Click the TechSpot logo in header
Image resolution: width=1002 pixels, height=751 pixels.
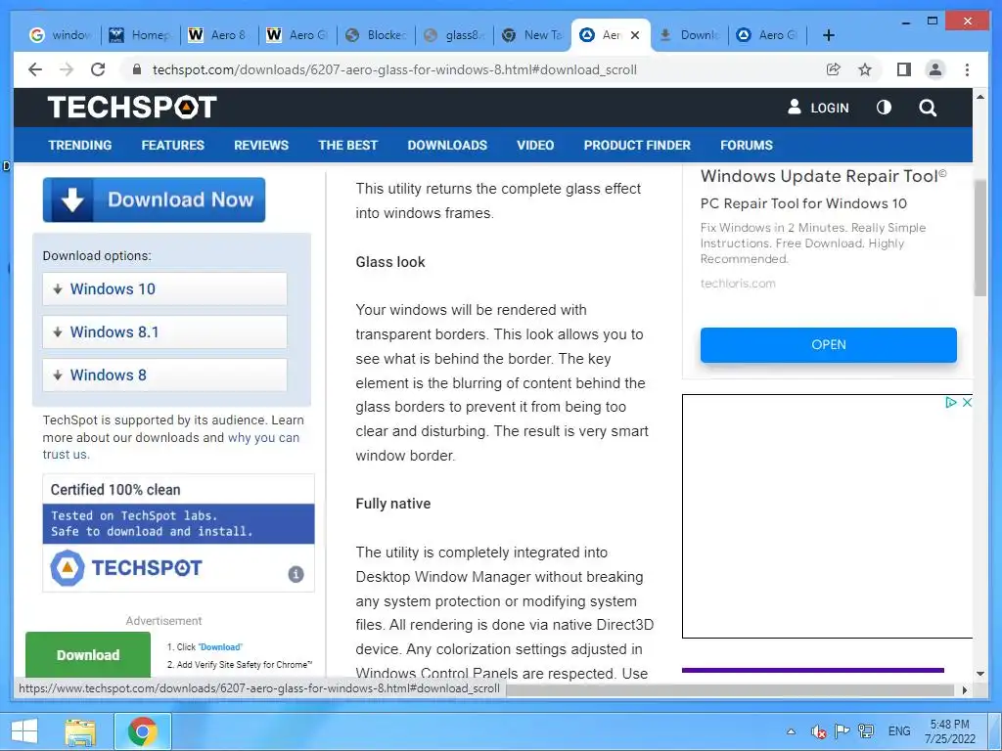pyautogui.click(x=132, y=107)
